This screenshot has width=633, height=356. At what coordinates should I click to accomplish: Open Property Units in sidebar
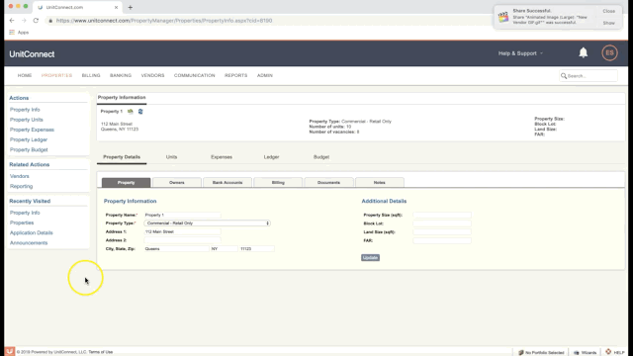pyautogui.click(x=27, y=120)
